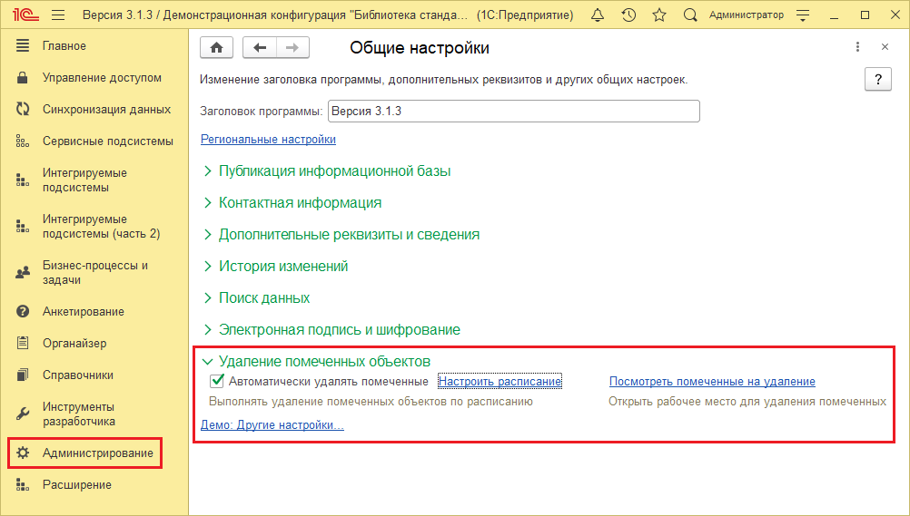Click the Общие настройки page title
This screenshot has width=910, height=516.
pos(420,47)
